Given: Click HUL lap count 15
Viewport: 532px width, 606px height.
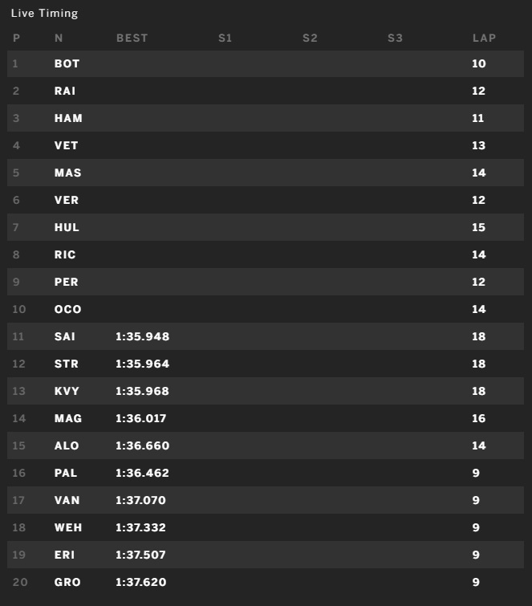Looking at the screenshot, I should coord(478,227).
